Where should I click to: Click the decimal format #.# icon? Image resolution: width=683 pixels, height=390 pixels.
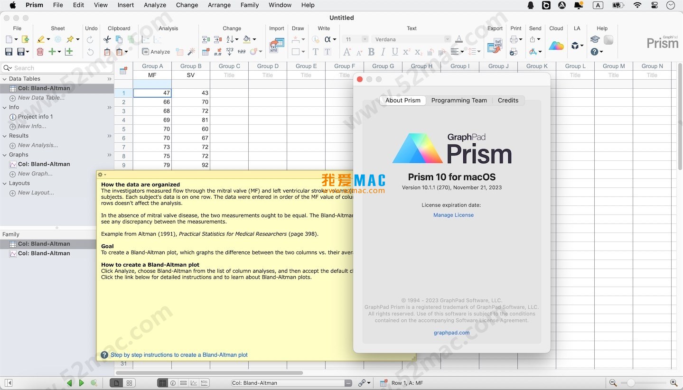(218, 52)
